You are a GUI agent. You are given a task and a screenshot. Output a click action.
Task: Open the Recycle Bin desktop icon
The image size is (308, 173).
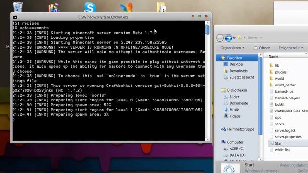(x=18, y=7)
